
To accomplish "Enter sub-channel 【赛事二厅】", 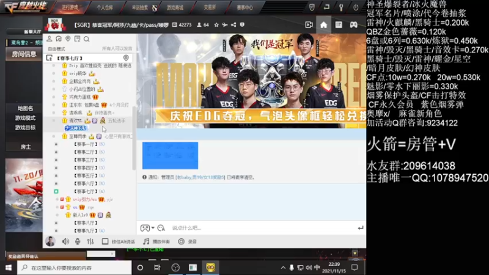I will [86, 152].
